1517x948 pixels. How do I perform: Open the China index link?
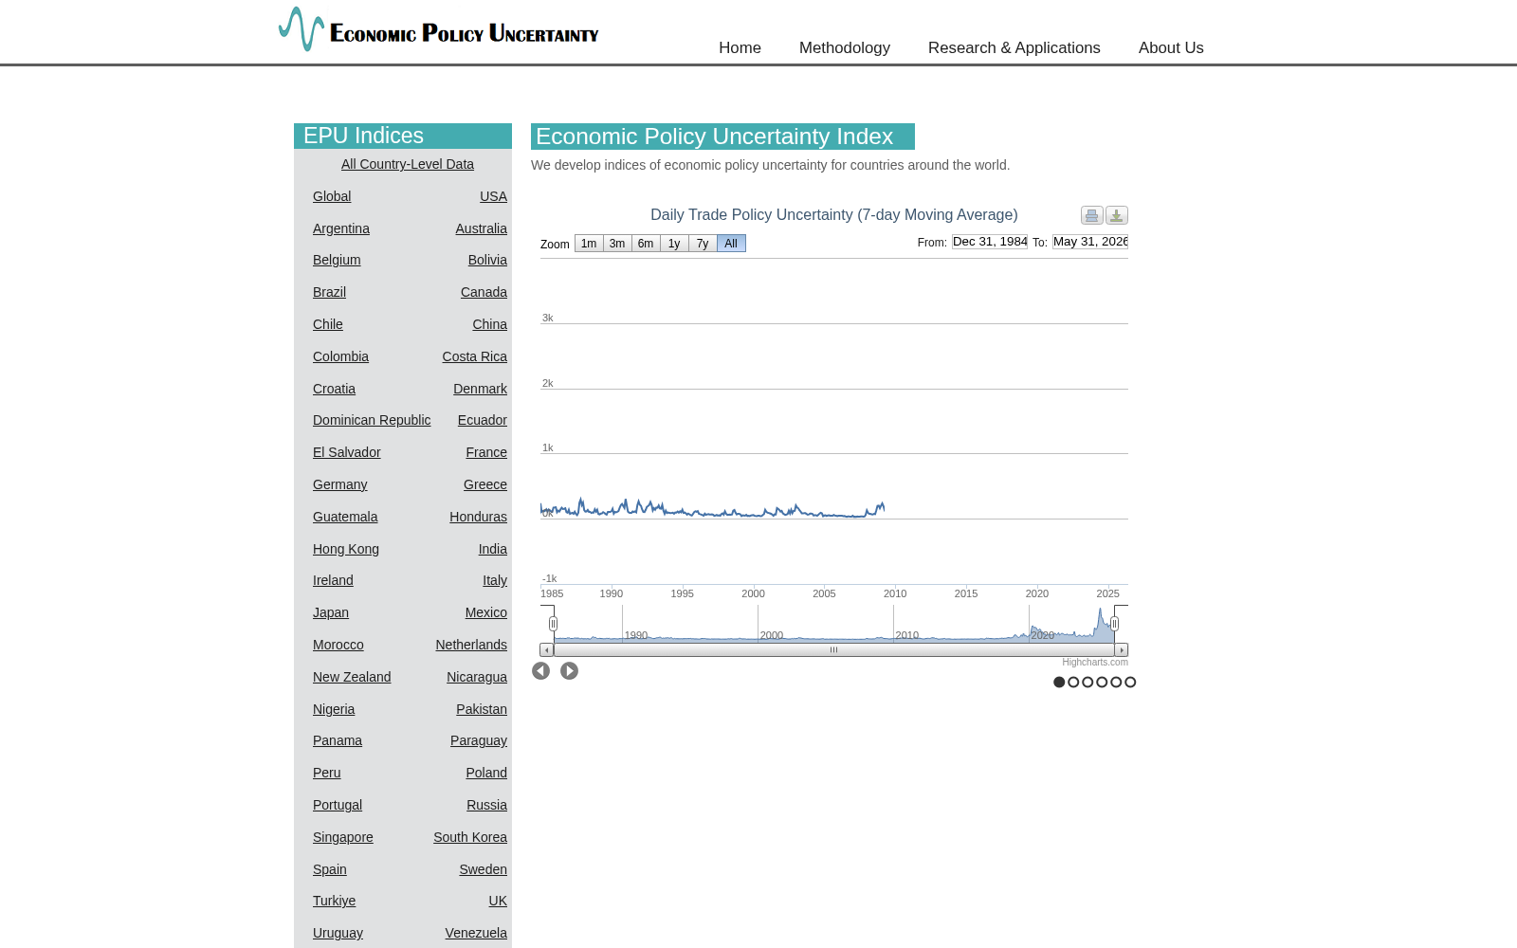(490, 324)
